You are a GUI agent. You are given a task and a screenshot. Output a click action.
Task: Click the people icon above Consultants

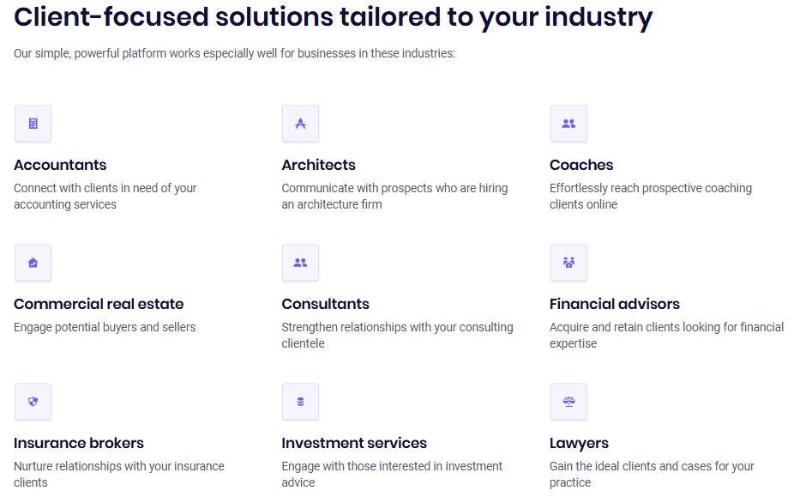(300, 263)
